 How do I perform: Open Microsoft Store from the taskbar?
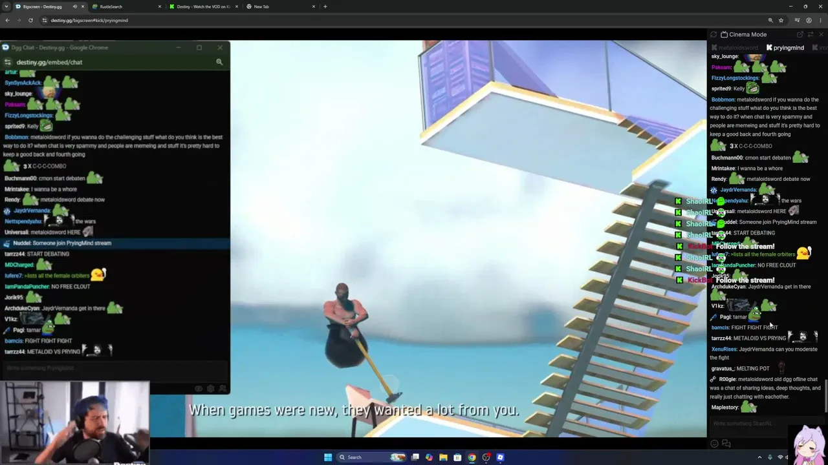[457, 457]
